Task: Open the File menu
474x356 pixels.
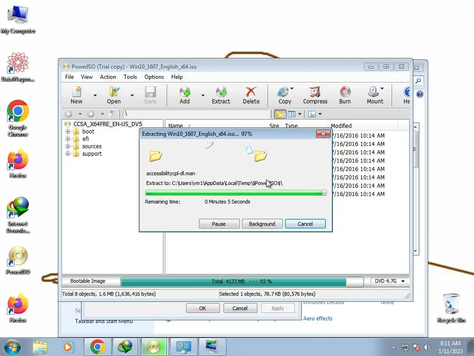Action: (69, 77)
